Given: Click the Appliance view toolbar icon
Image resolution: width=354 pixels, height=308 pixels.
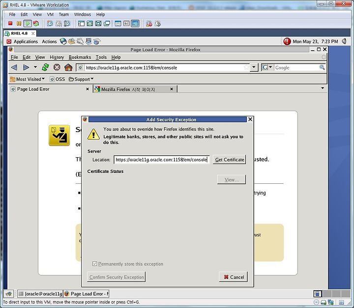Looking at the screenshot, I should pyautogui.click(x=126, y=23).
